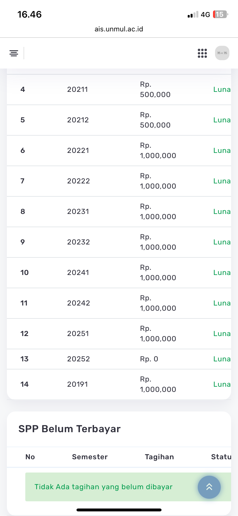Tap the ais.unmul.ac.id address bar

[119, 29]
